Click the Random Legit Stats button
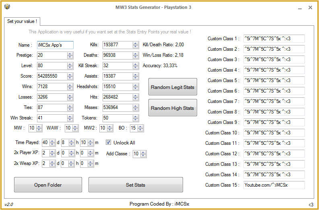 point(173,87)
